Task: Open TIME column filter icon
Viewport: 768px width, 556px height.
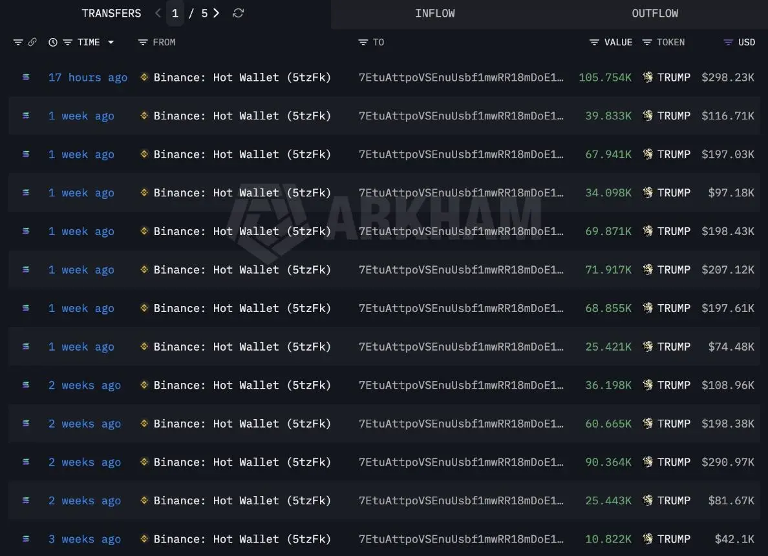Action: click(68, 42)
